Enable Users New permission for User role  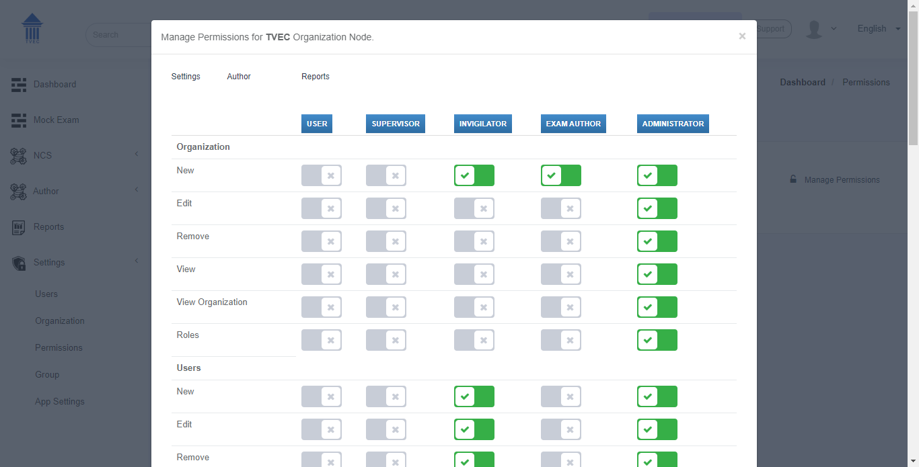click(x=322, y=396)
